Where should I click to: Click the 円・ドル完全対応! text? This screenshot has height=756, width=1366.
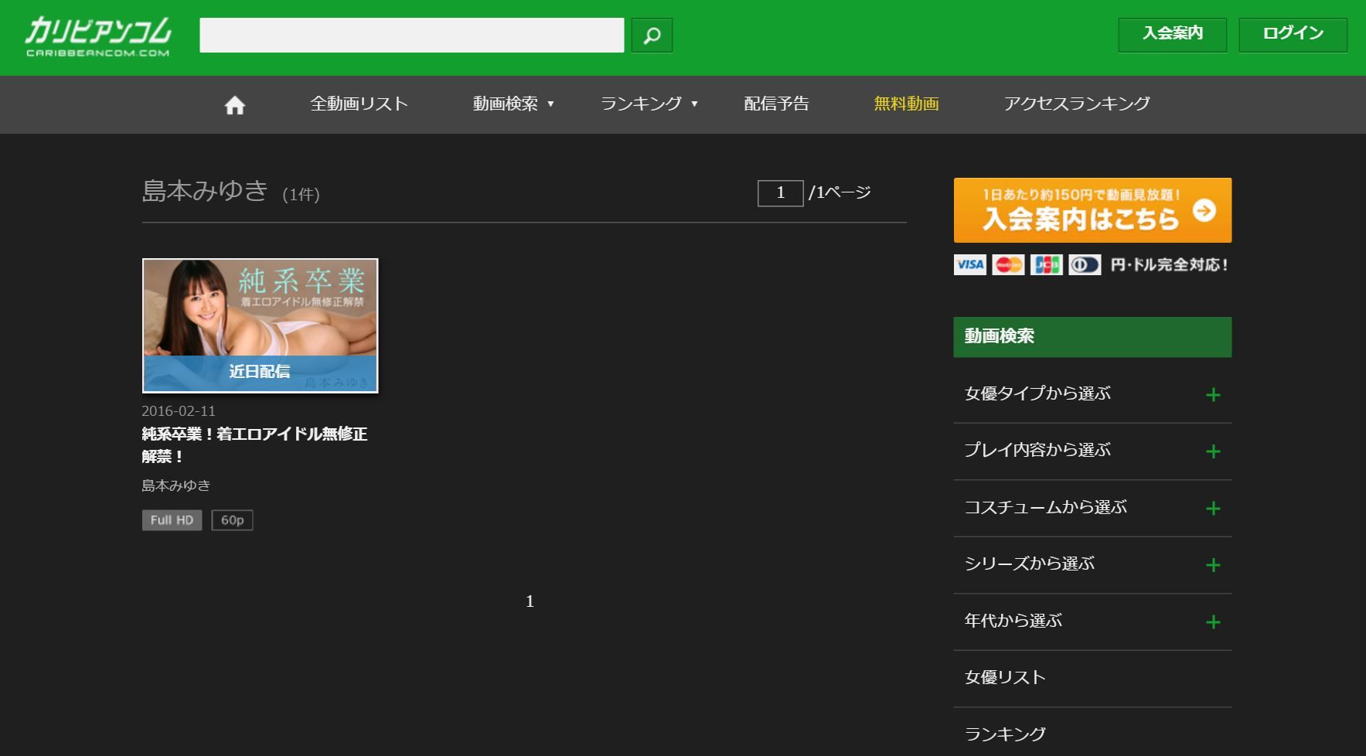pos(1169,265)
